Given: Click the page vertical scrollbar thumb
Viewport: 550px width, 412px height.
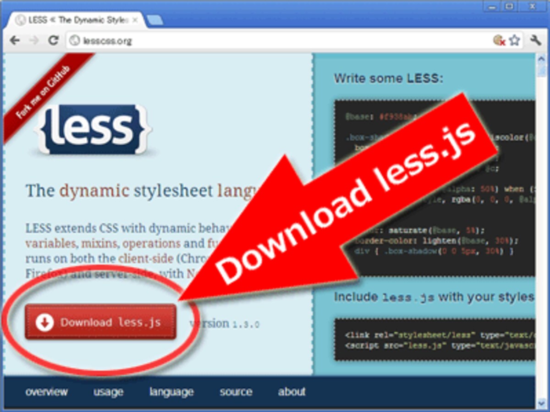Looking at the screenshot, I should point(541,70).
